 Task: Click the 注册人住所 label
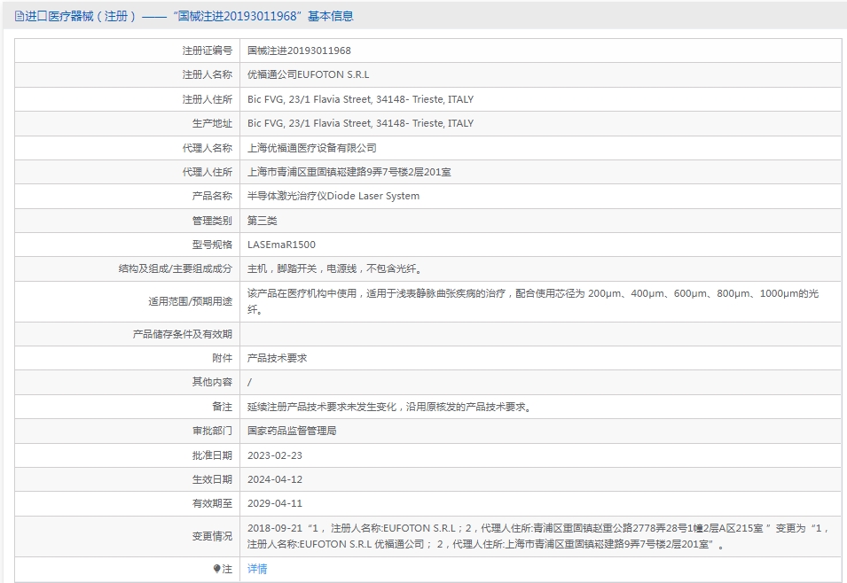point(207,99)
